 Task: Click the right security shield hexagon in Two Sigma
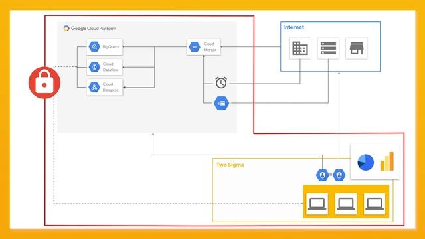(339, 175)
